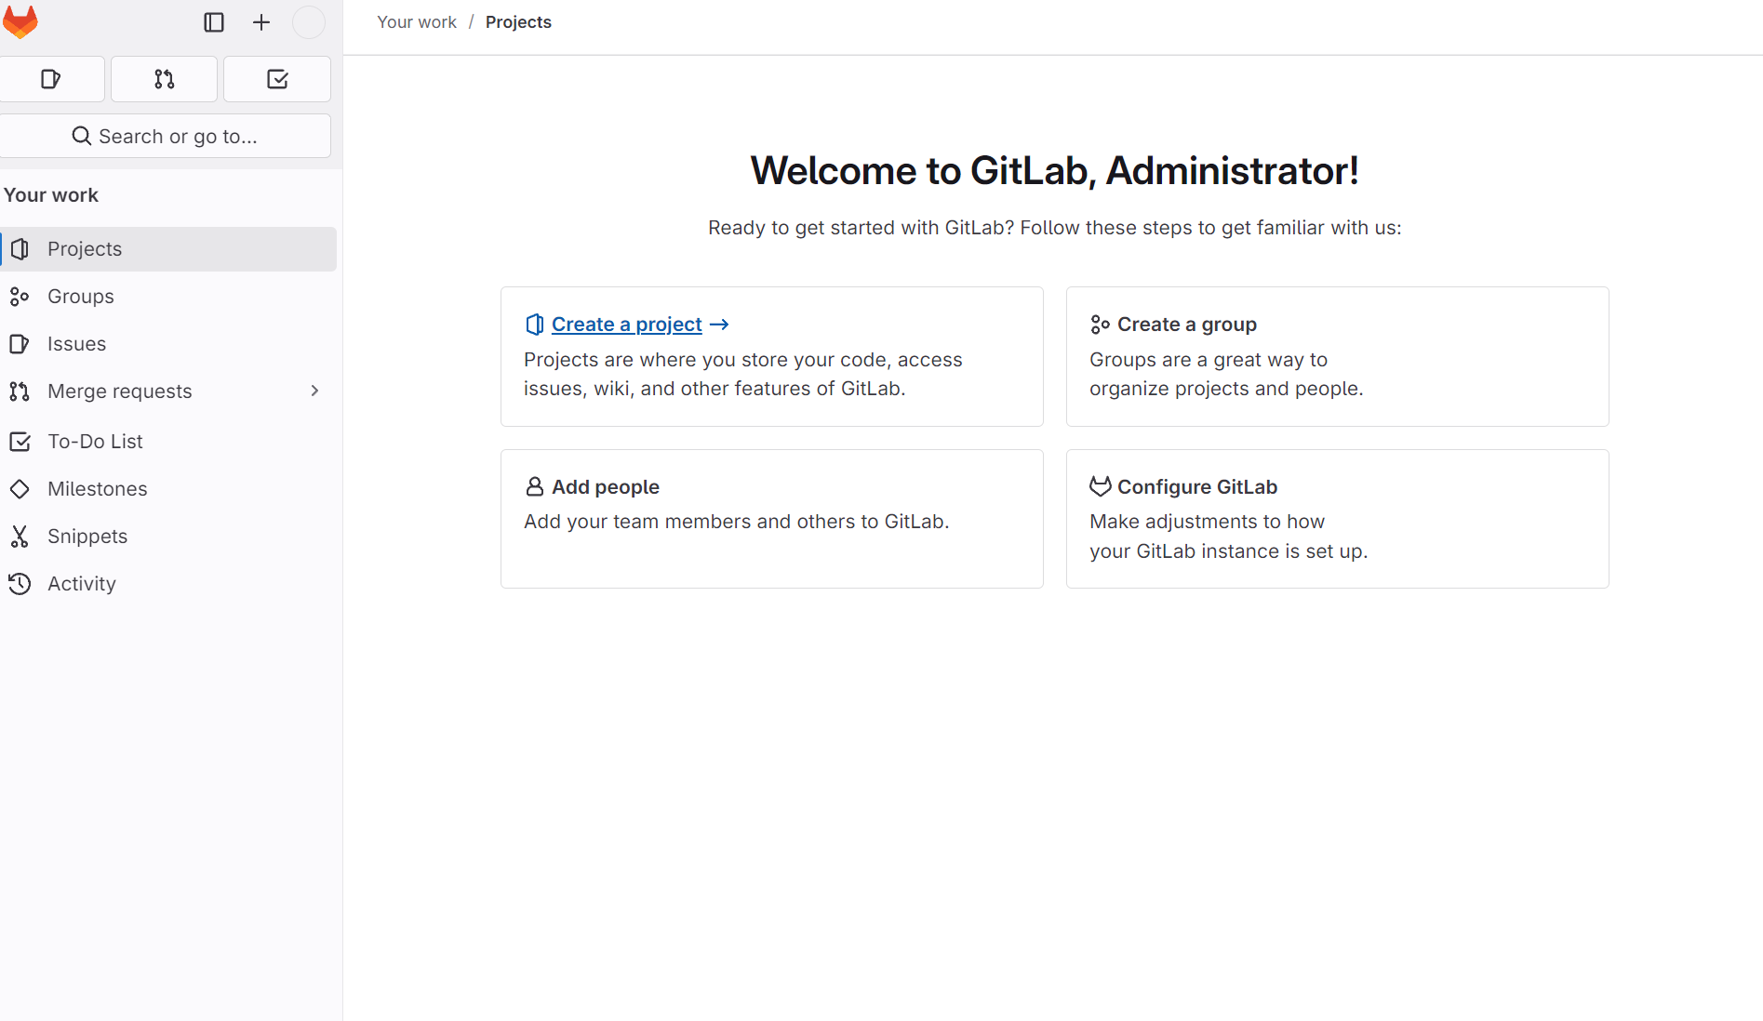Click the To-Do List checkmark icon
Image resolution: width=1763 pixels, height=1021 pixels.
point(20,442)
